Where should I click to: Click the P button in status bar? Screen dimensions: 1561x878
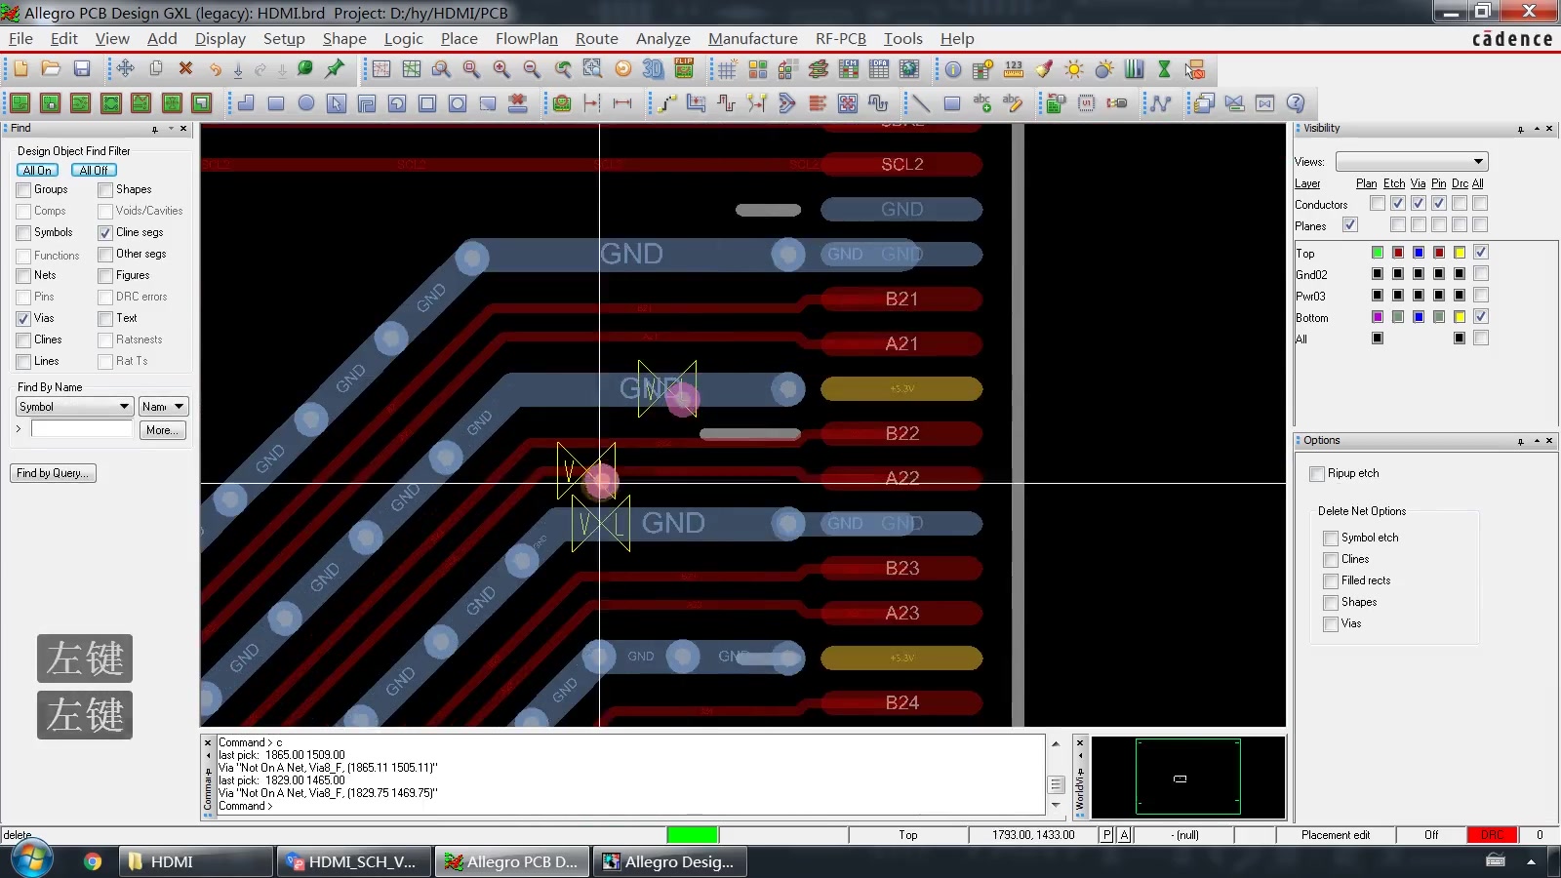1106,835
